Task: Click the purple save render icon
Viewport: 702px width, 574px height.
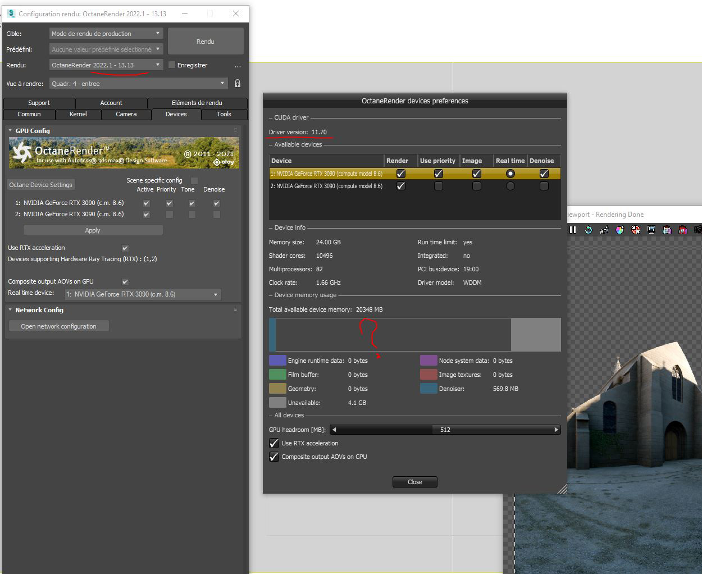Action: (667, 230)
